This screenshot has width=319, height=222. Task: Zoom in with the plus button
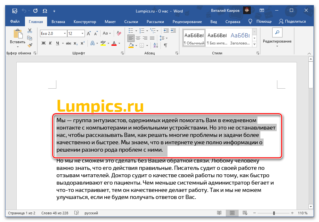pos(292,213)
